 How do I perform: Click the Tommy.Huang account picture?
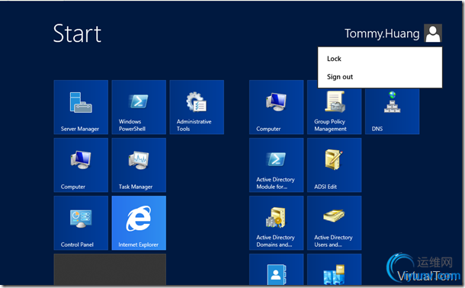433,34
